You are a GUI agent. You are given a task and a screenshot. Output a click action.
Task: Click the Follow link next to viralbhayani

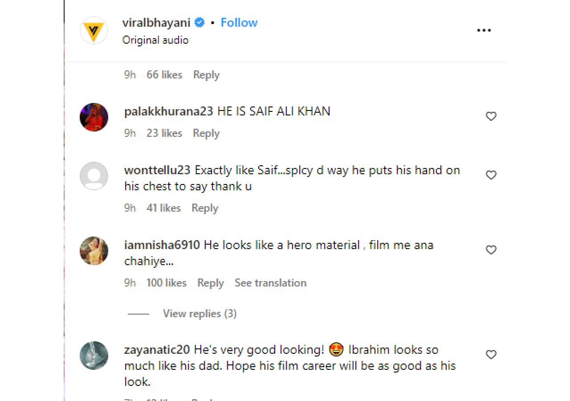coord(239,22)
